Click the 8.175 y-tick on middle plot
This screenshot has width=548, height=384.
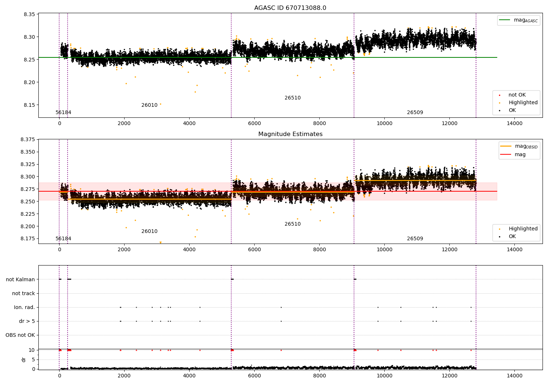pos(28,239)
